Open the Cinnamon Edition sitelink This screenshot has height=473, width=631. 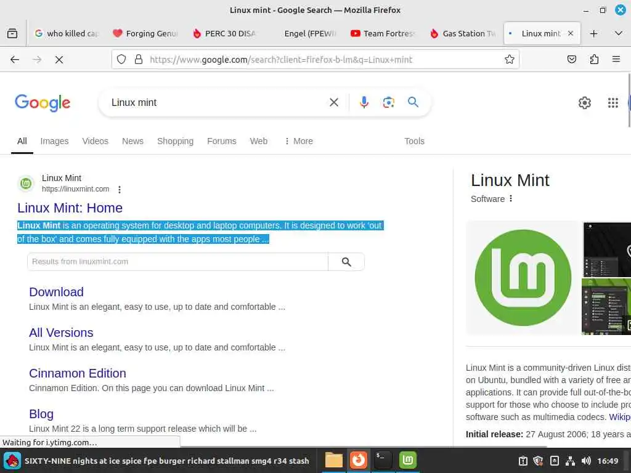click(x=78, y=373)
